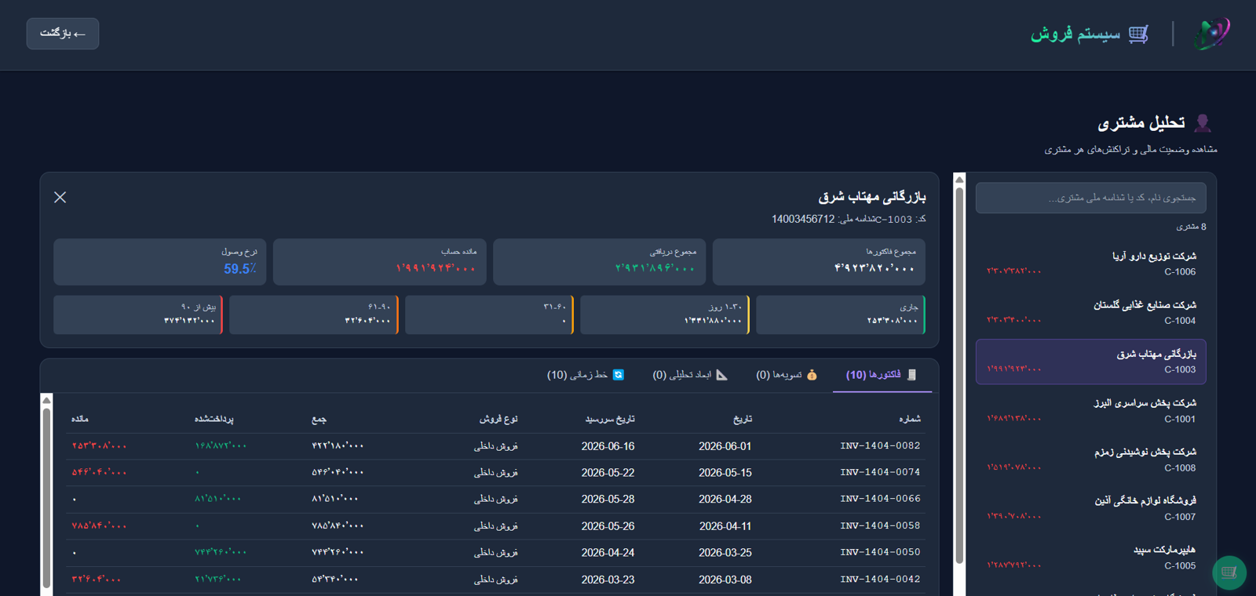Click invoice number INV-1404-0066
The image size is (1256, 596).
[880, 499]
